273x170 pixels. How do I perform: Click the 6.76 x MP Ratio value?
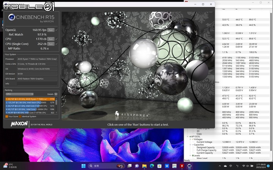pos(45,49)
